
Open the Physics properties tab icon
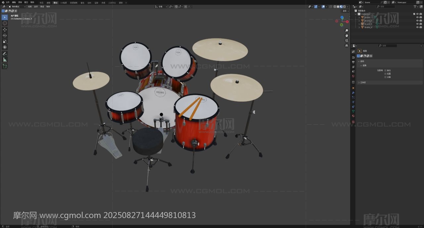[353, 102]
